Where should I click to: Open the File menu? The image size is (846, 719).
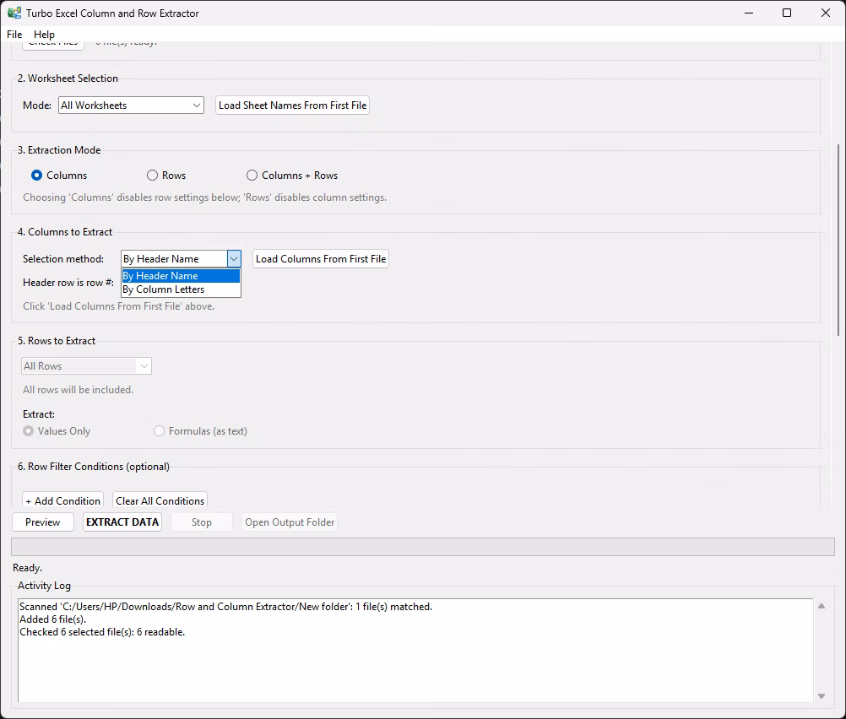coord(14,34)
